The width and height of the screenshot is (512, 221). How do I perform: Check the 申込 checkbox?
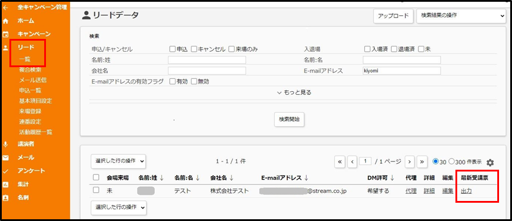tap(172, 50)
